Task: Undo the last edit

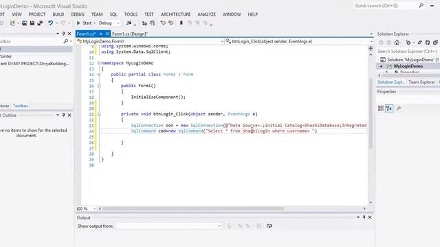Action: click(x=50, y=23)
